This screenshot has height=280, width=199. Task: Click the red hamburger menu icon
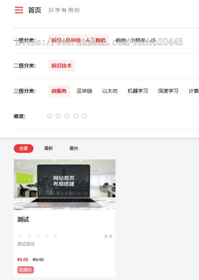point(19,10)
